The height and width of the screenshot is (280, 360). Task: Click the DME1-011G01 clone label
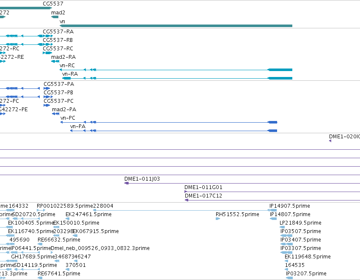pos(203,187)
